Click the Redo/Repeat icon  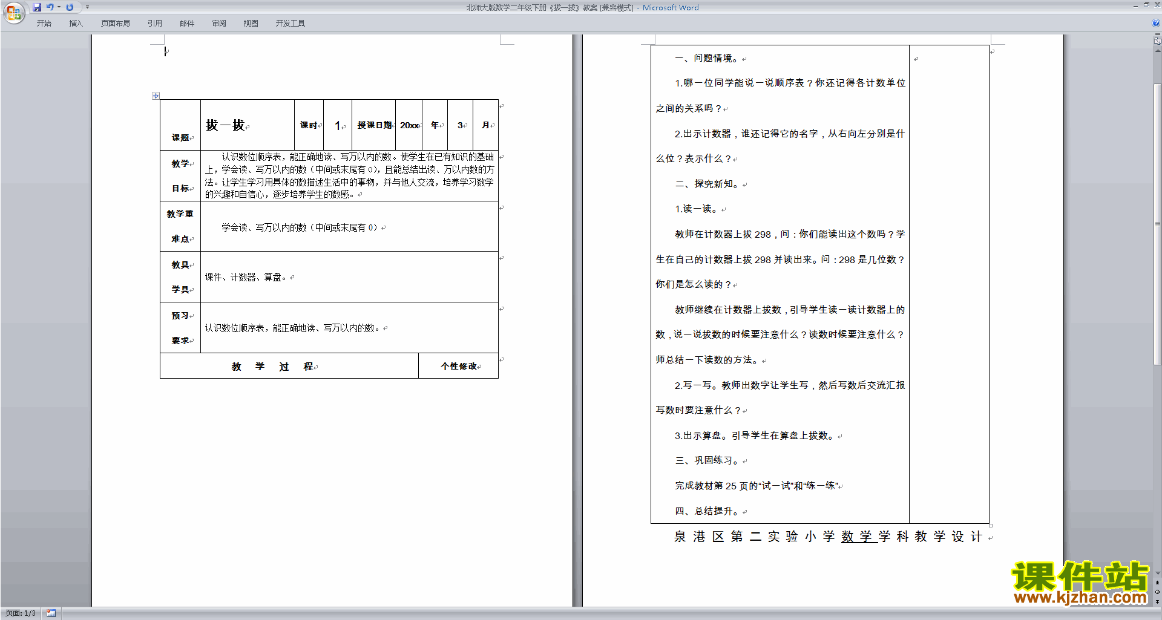click(x=70, y=7)
